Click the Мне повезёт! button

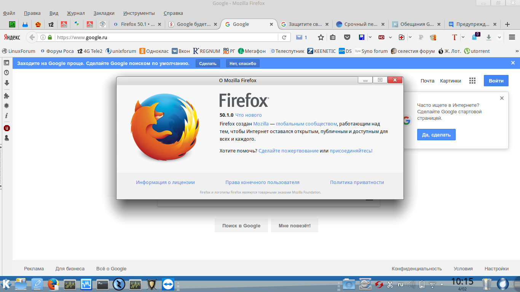tap(295, 225)
